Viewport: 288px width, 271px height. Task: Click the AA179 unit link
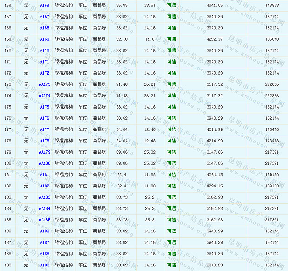(x=45, y=152)
